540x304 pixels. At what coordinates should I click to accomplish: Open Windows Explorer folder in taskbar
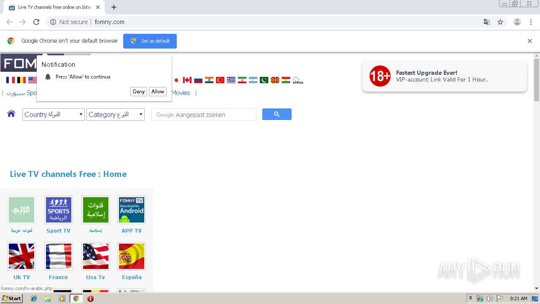point(48,299)
